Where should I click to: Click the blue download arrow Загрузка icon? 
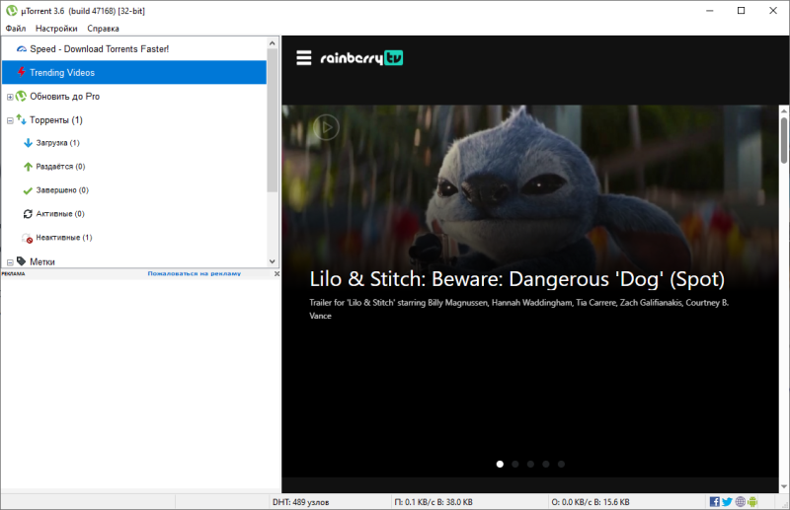point(29,143)
